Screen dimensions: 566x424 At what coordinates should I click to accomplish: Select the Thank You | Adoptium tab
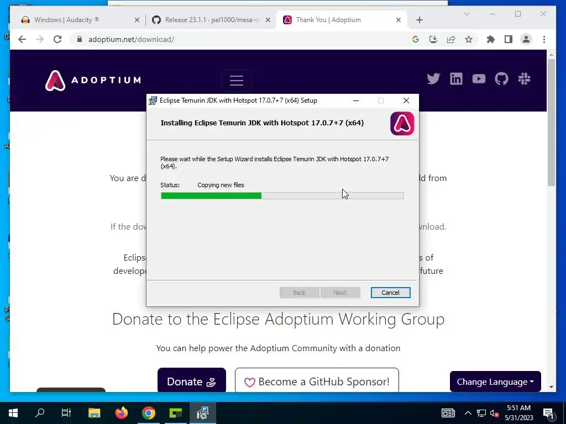tap(342, 20)
